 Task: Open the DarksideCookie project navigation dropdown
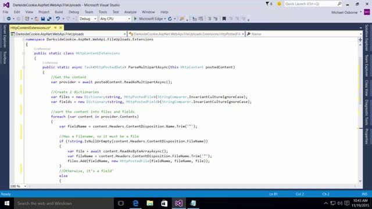pyautogui.click(x=69, y=34)
